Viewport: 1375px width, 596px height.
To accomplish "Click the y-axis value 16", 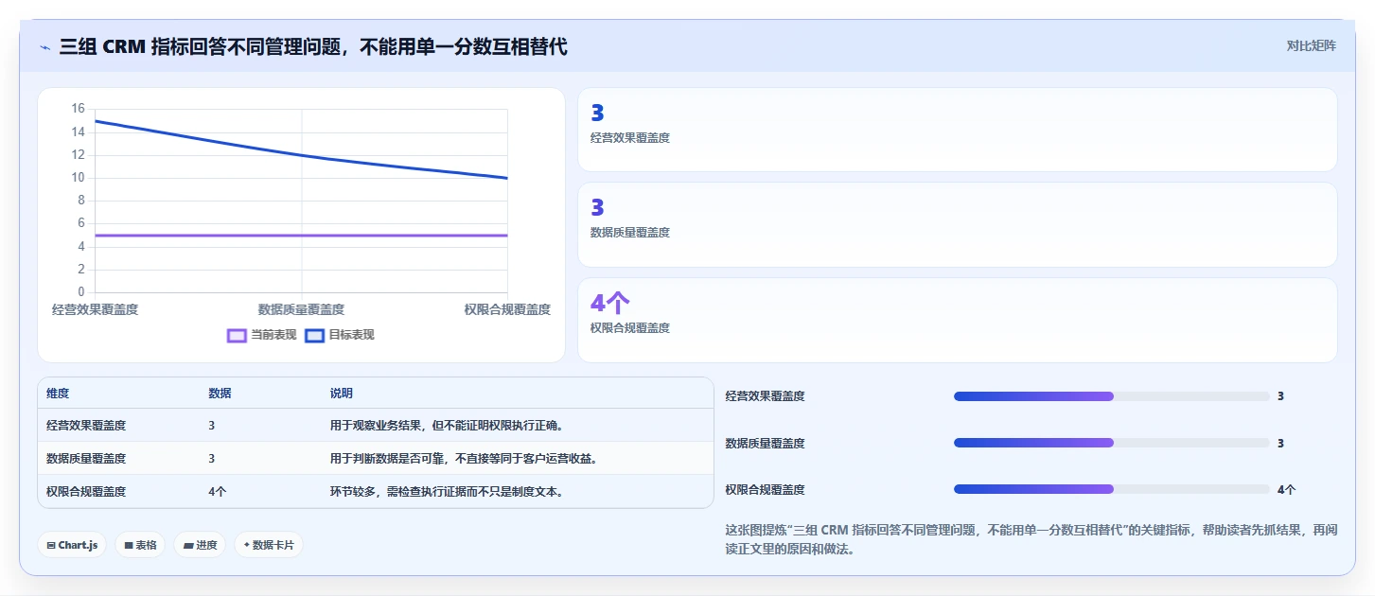I will tap(78, 109).
